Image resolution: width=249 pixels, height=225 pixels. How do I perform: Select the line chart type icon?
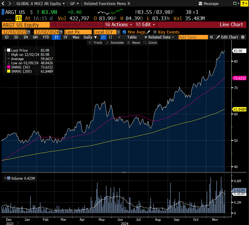[104, 37]
